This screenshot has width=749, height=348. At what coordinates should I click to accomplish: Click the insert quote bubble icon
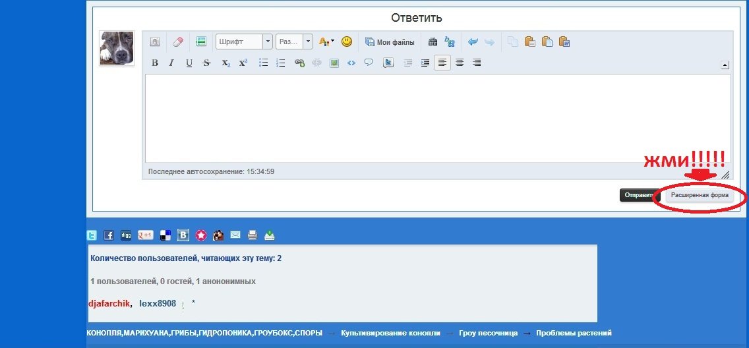[x=369, y=62]
